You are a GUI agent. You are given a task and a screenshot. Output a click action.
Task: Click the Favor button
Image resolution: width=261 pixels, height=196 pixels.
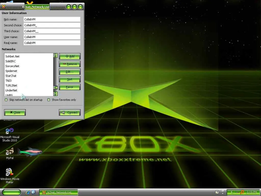pos(70,87)
